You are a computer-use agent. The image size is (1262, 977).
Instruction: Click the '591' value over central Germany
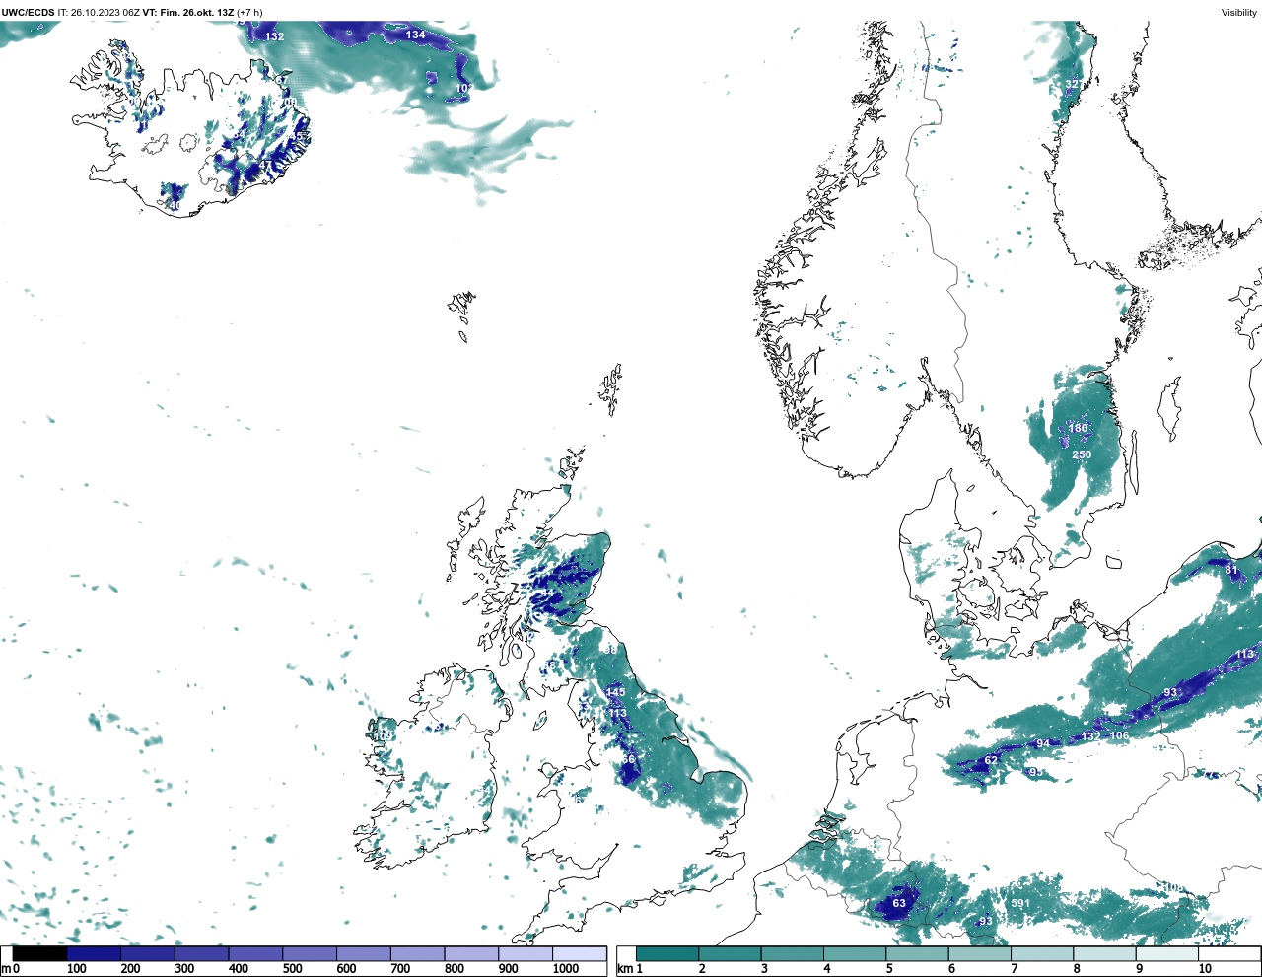click(x=1020, y=904)
